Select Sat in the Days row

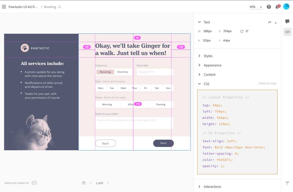pos(157,88)
